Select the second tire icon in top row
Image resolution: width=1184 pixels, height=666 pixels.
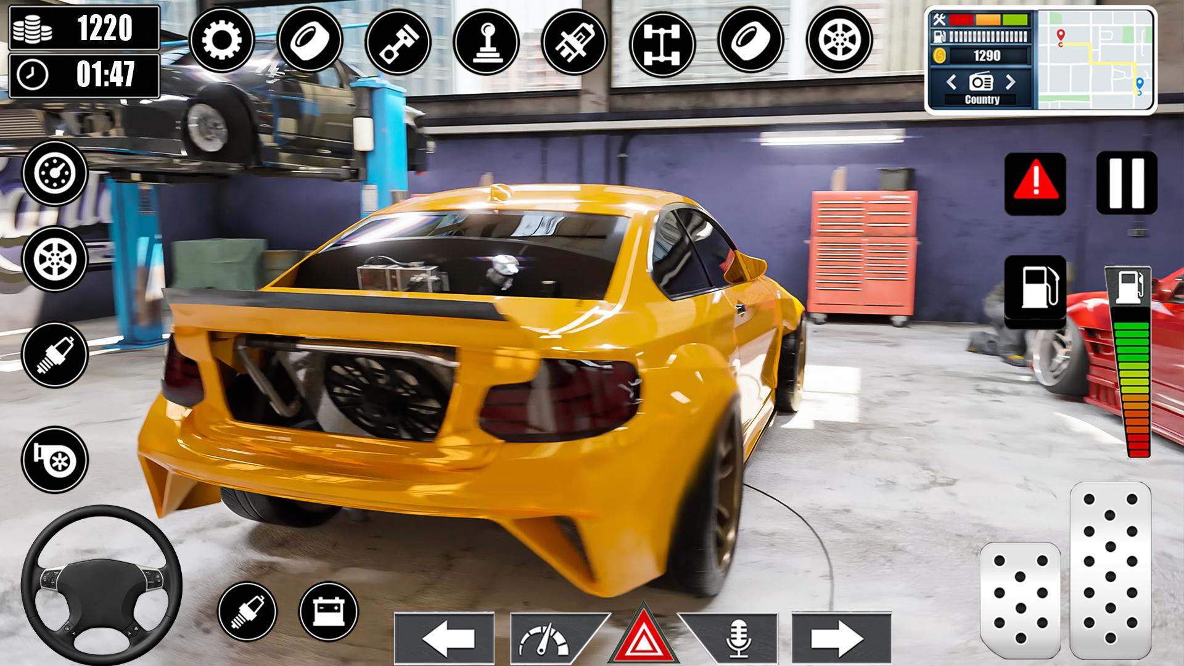750,40
